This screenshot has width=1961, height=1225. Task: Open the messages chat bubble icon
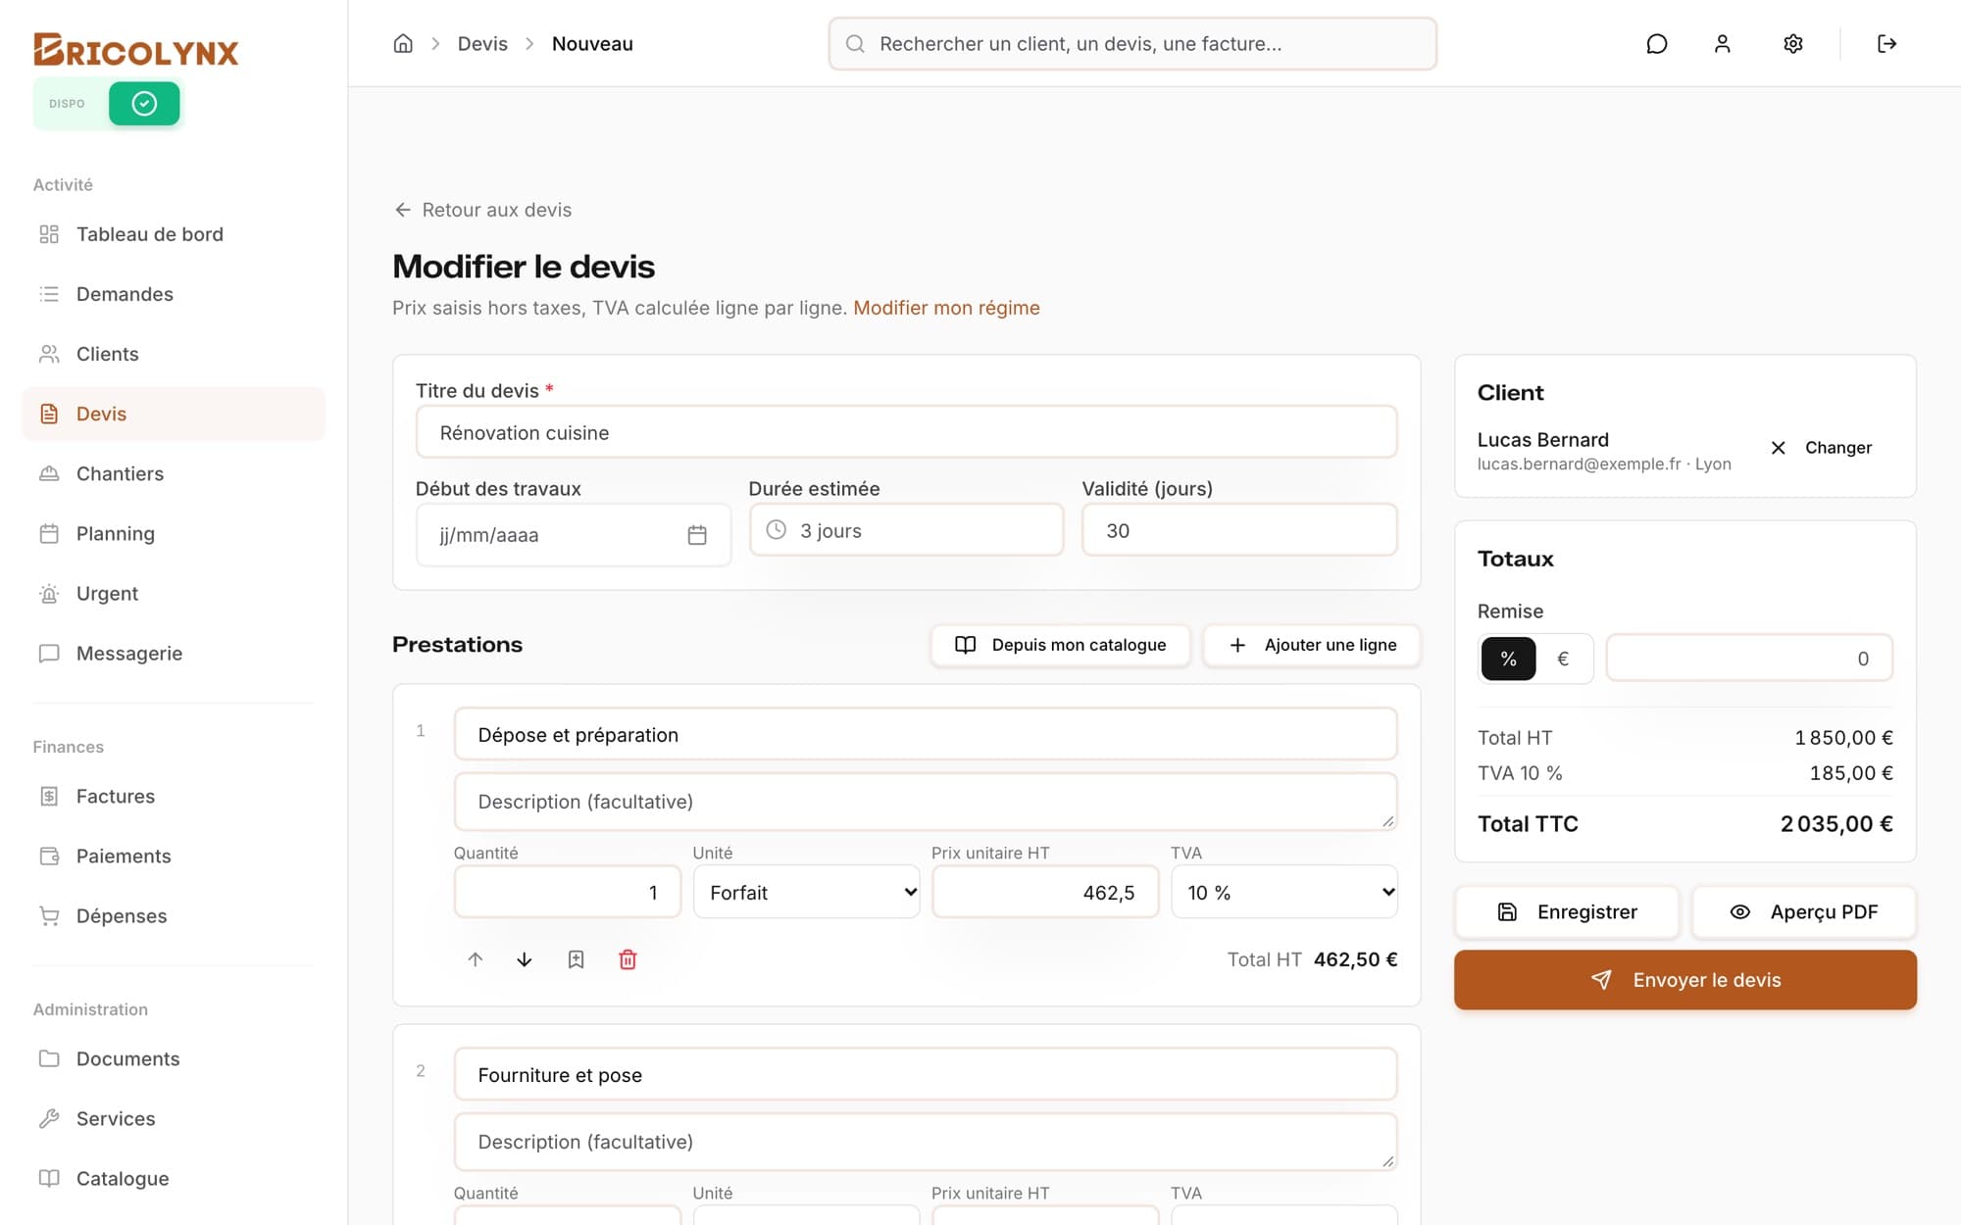[x=1657, y=43]
